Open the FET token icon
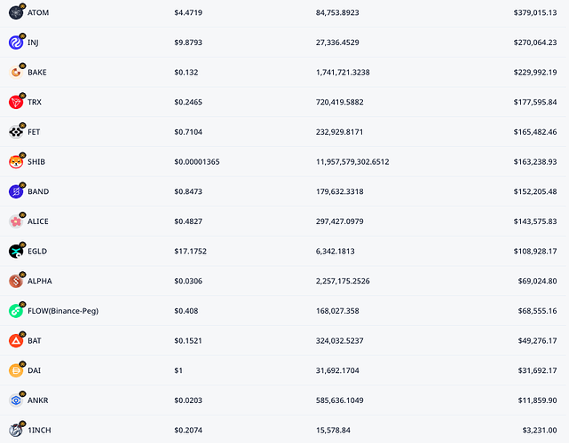 (16, 132)
